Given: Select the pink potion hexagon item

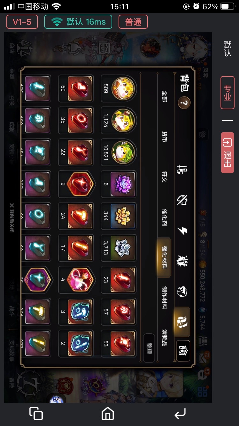Looking at the screenshot, I should coord(76,280).
